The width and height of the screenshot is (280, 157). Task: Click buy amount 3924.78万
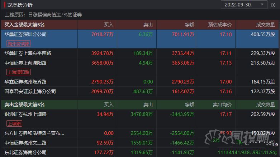[x=103, y=53]
